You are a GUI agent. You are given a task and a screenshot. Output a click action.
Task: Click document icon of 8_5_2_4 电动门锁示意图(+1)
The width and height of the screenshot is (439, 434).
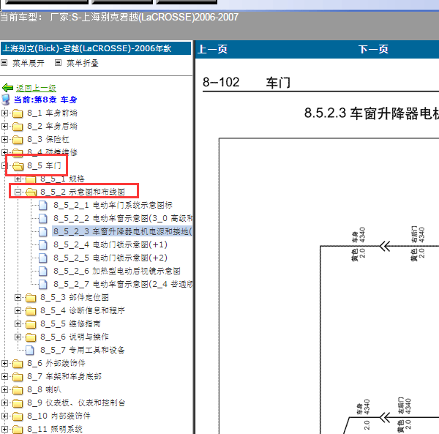coord(43,244)
